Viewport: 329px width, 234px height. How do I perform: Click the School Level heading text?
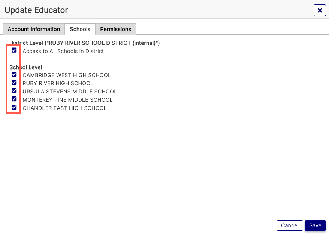pyautogui.click(x=25, y=67)
